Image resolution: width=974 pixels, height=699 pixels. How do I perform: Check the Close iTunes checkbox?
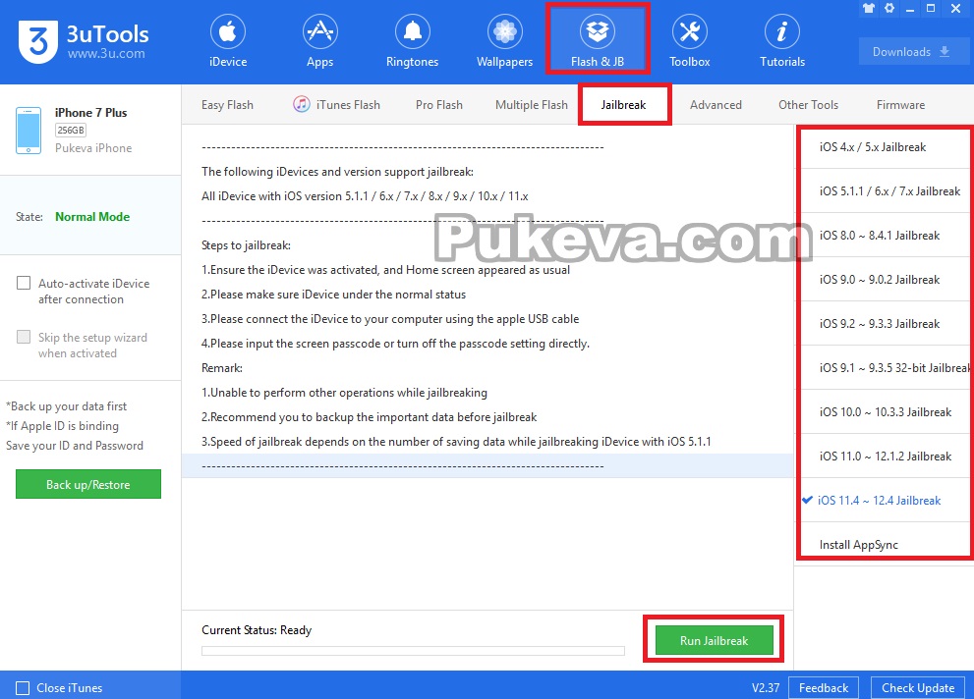click(x=23, y=688)
